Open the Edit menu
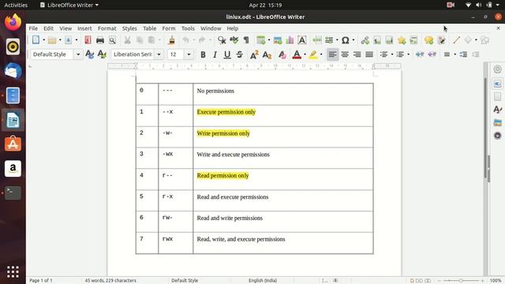505x284 pixels. (49, 28)
